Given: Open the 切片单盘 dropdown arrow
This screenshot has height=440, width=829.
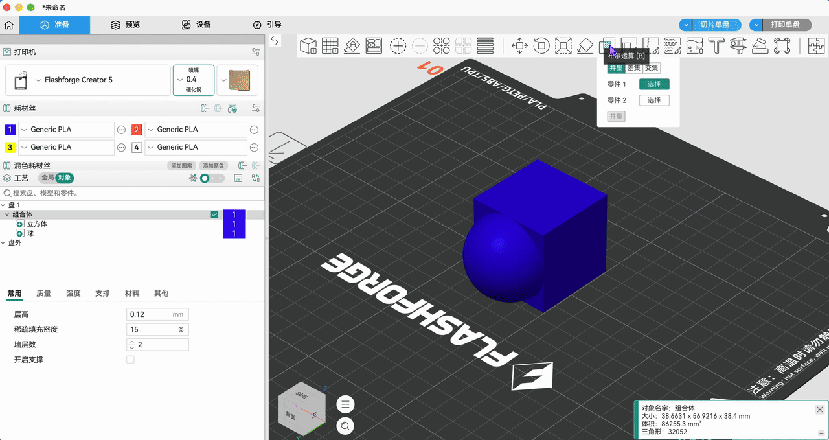Looking at the screenshot, I should (687, 25).
